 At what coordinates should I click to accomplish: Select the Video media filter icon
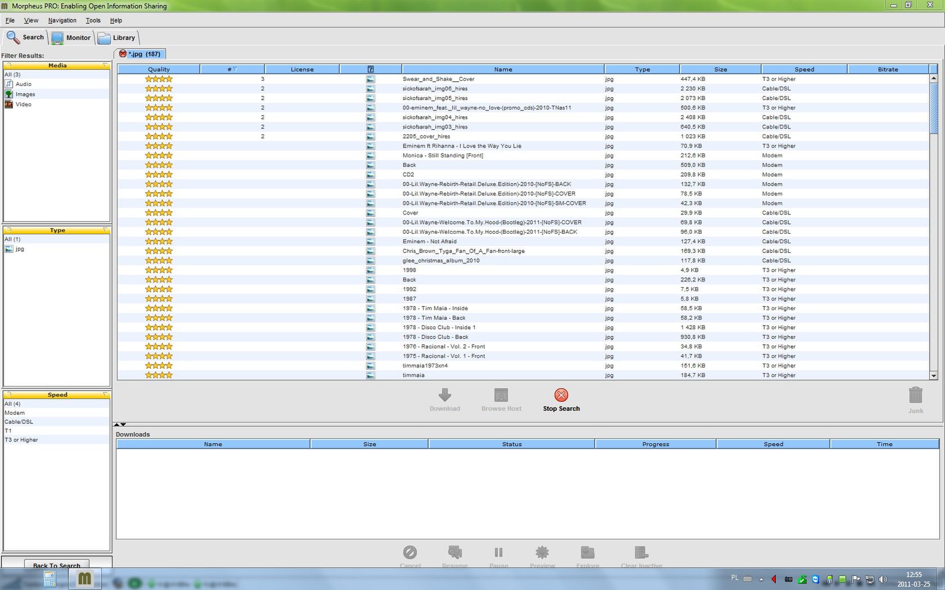[9, 104]
